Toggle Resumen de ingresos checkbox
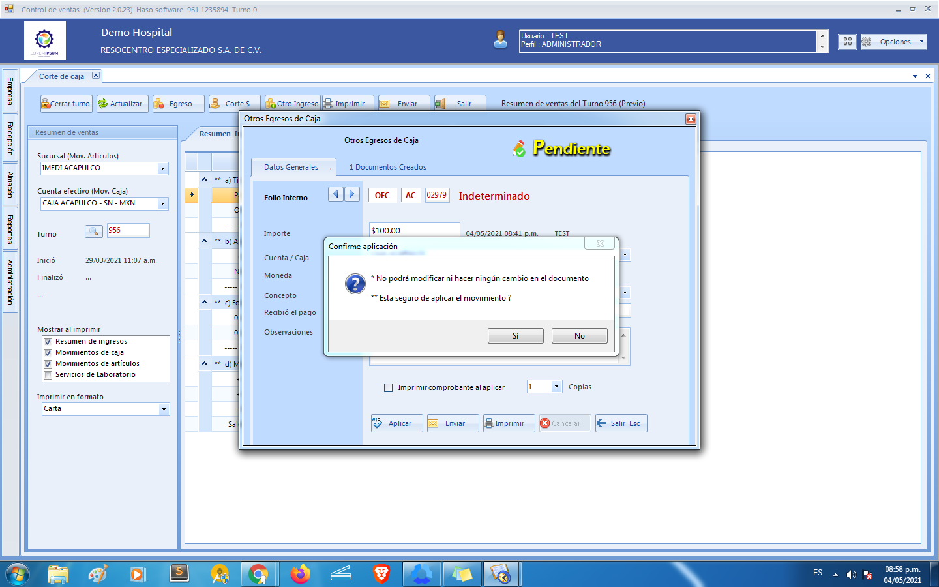939x587 pixels. click(x=48, y=342)
